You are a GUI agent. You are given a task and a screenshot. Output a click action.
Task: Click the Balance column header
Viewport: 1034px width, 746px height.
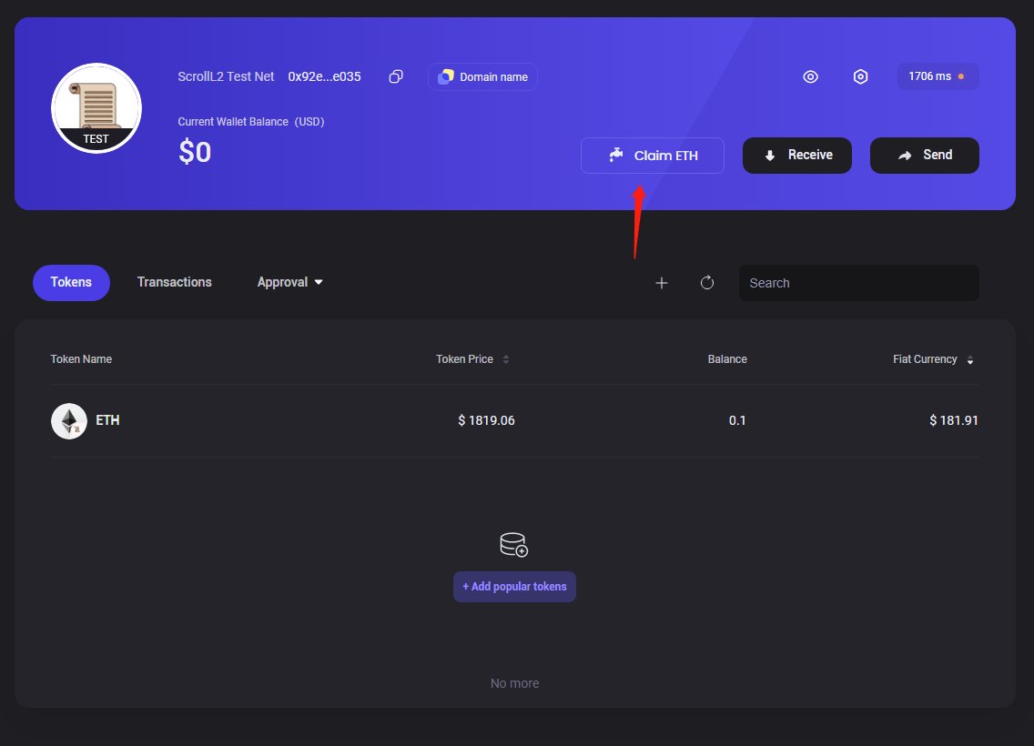727,359
